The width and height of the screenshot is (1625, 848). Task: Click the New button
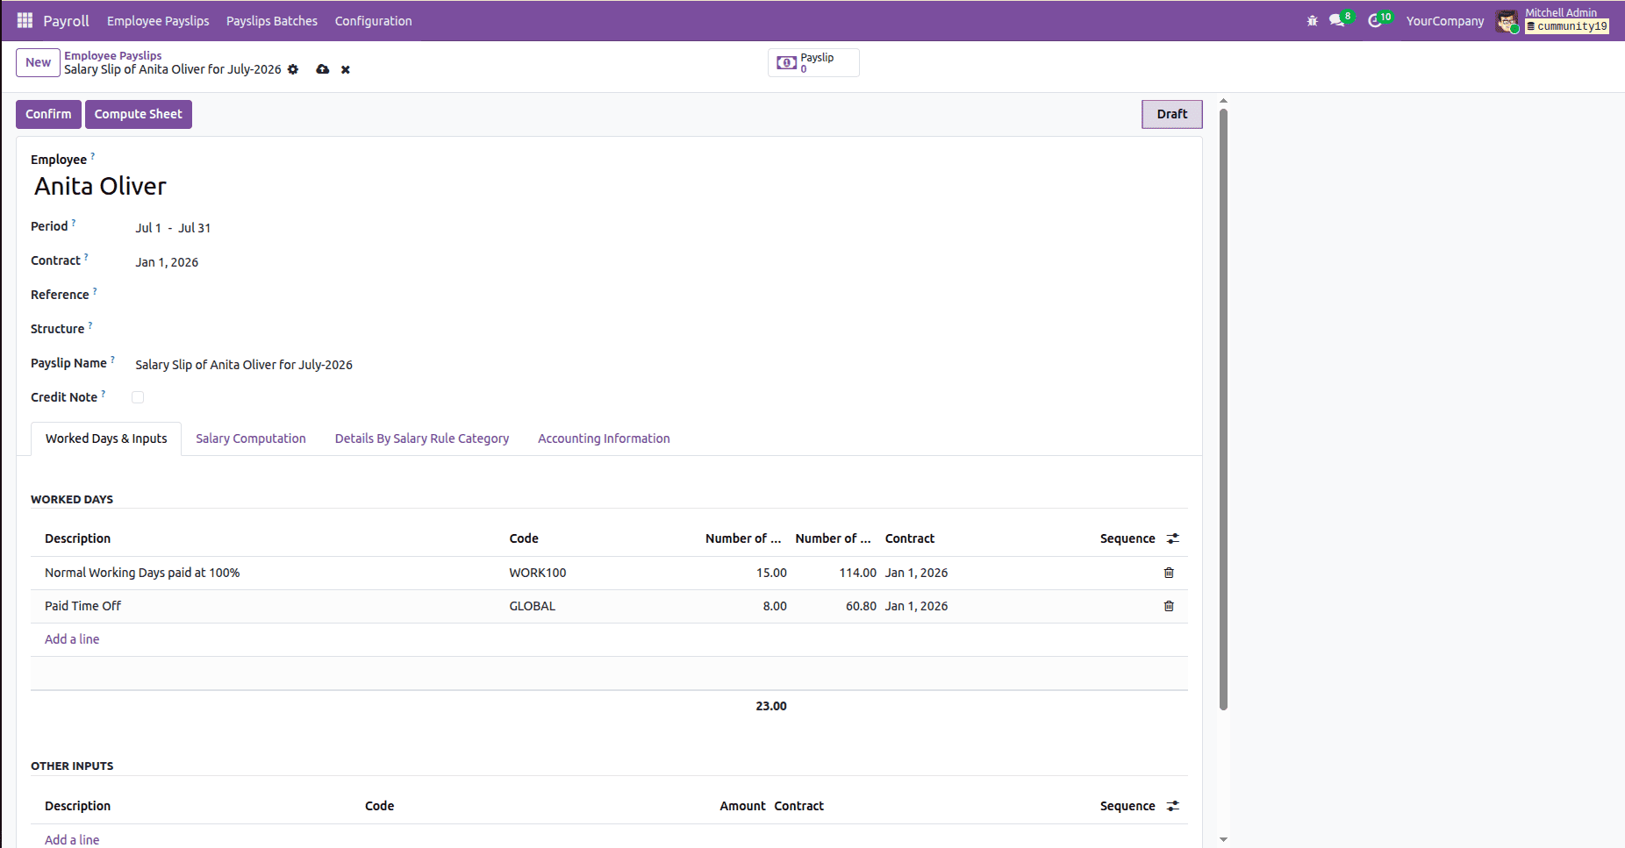[x=38, y=62]
